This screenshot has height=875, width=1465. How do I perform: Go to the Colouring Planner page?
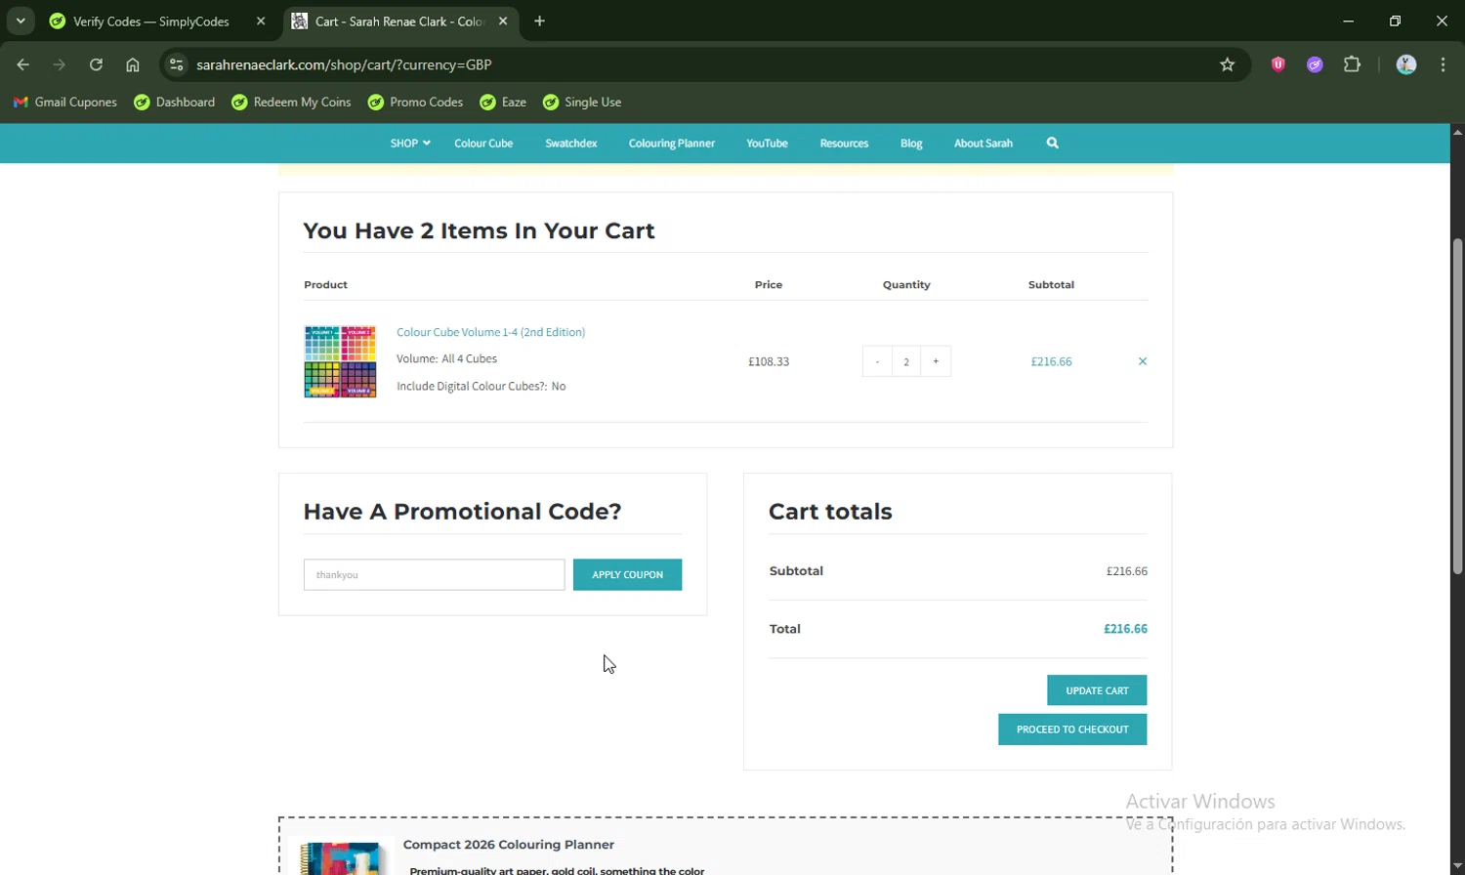click(672, 143)
